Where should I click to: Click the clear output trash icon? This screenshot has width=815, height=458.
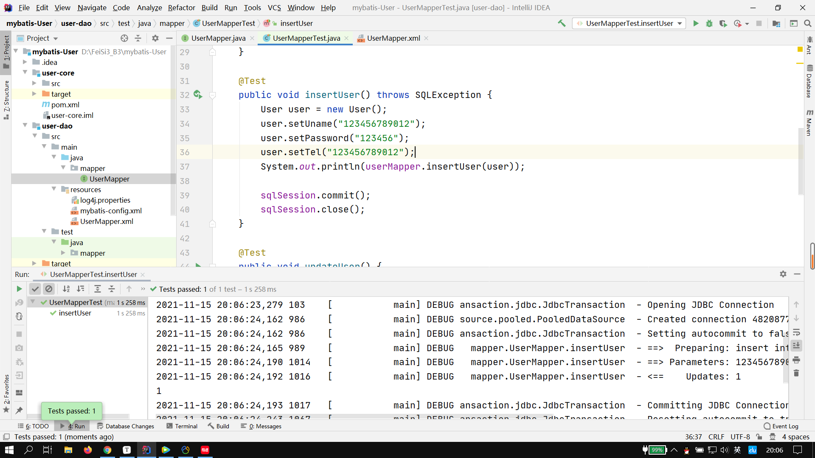click(796, 373)
